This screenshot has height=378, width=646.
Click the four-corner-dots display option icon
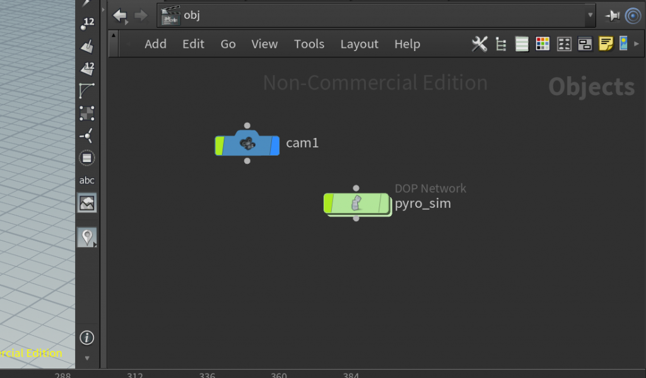coord(87,113)
